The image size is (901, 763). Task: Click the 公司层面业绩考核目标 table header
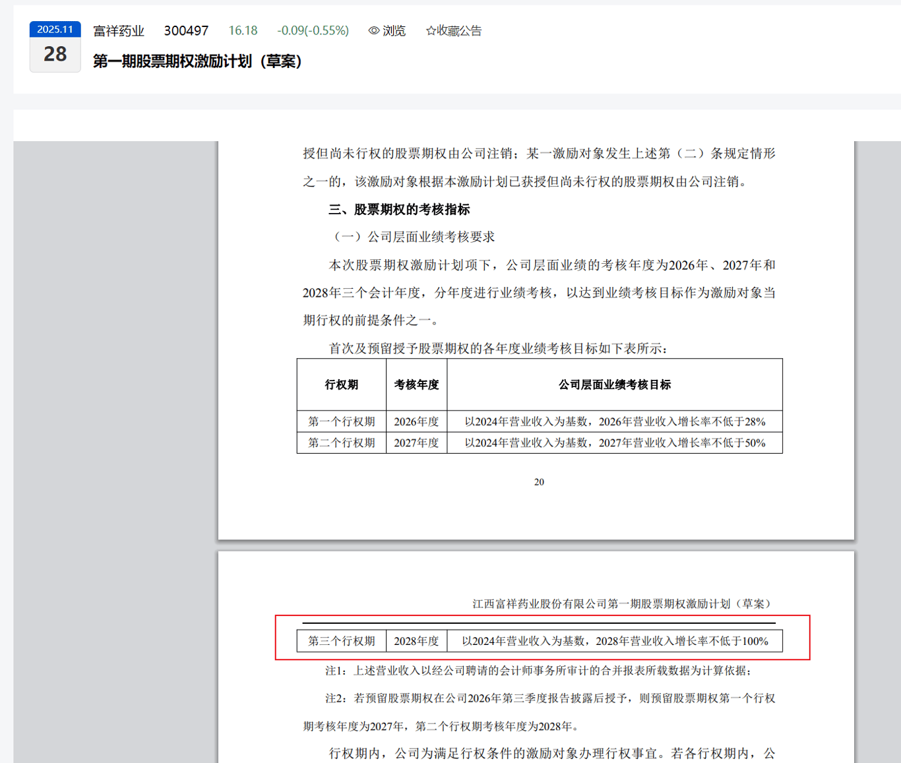615,384
